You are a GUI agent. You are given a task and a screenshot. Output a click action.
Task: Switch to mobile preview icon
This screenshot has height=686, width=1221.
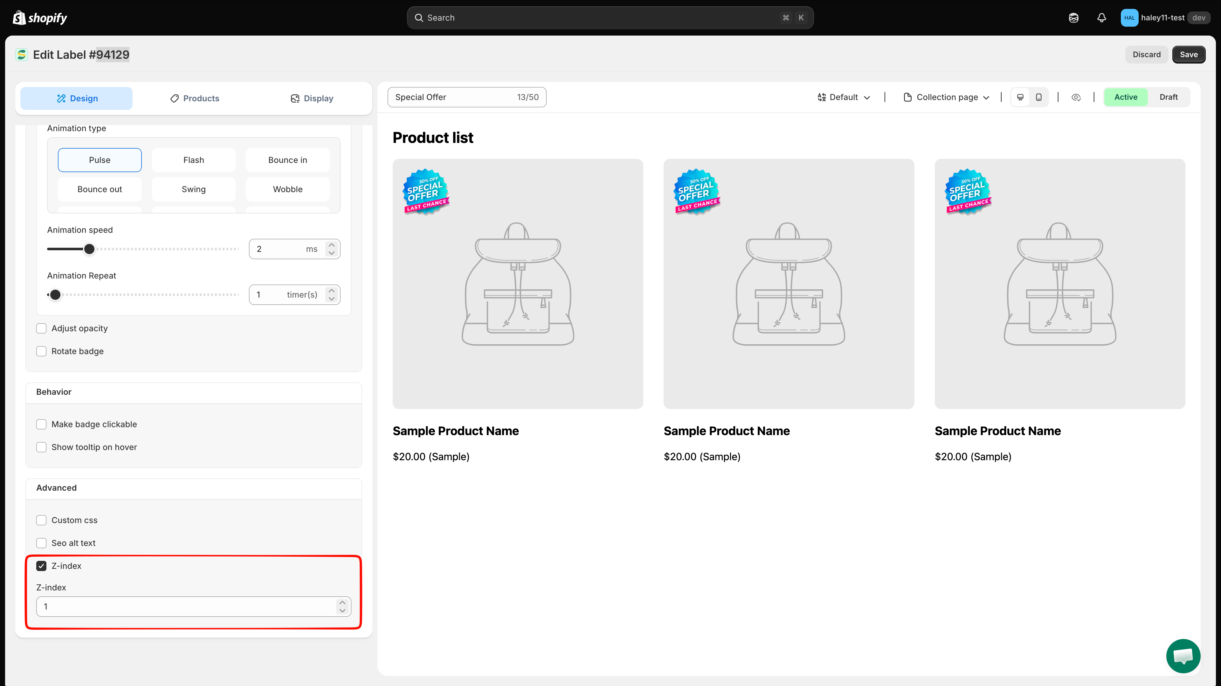[1038, 97]
